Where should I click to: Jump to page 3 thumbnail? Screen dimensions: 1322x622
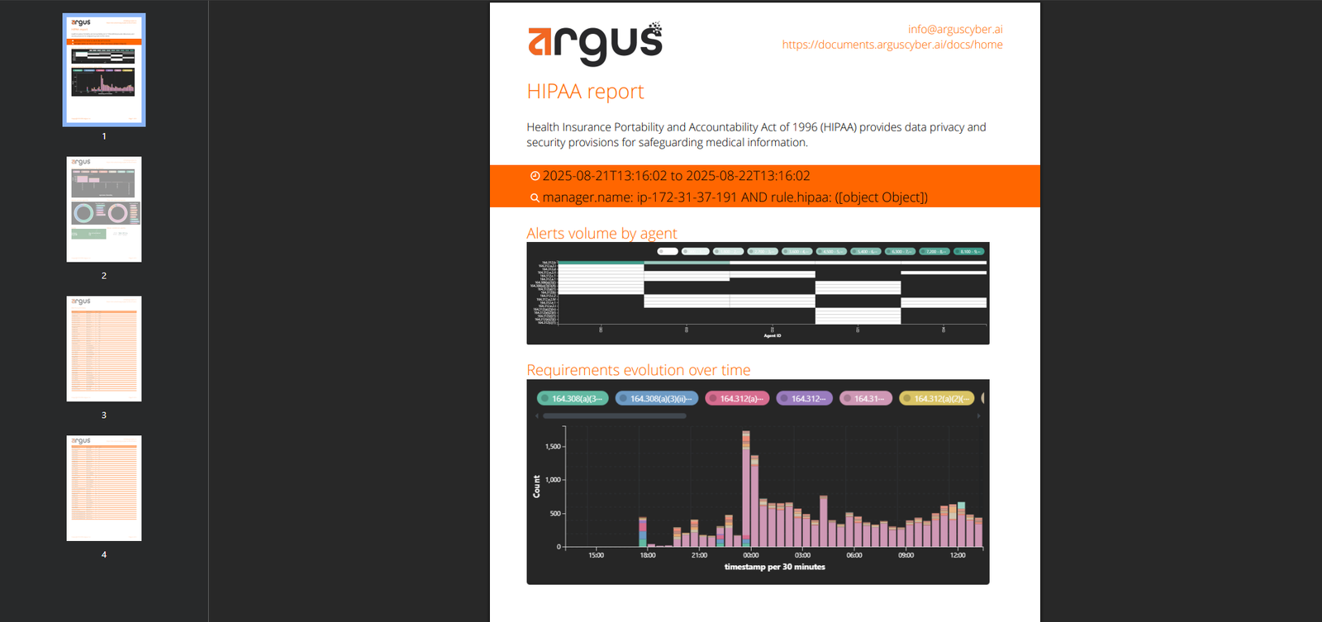[x=104, y=349]
